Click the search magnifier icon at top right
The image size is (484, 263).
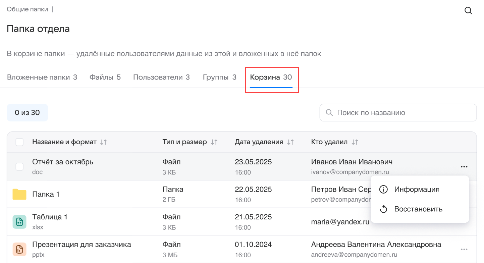(x=468, y=11)
